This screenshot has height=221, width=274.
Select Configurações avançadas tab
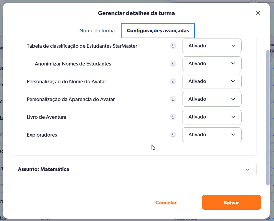(x=158, y=31)
